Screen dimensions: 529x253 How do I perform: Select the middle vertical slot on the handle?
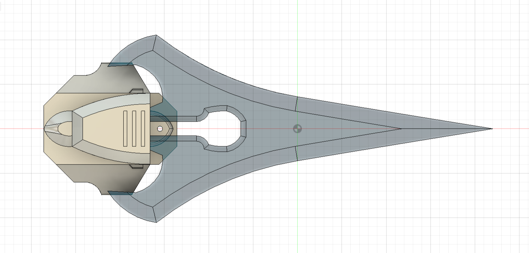point(134,128)
